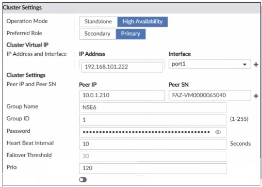Set preferred role to Primary
The width and height of the screenshot is (262, 187).
click(130, 34)
